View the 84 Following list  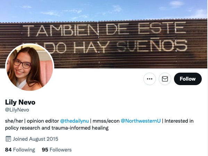[x=20, y=150]
